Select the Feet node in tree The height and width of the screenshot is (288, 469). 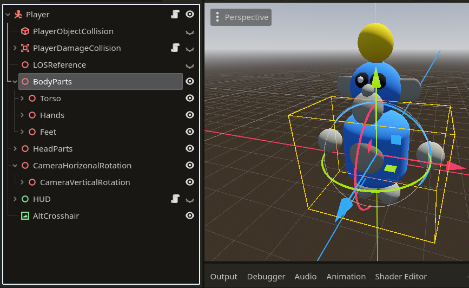(48, 132)
